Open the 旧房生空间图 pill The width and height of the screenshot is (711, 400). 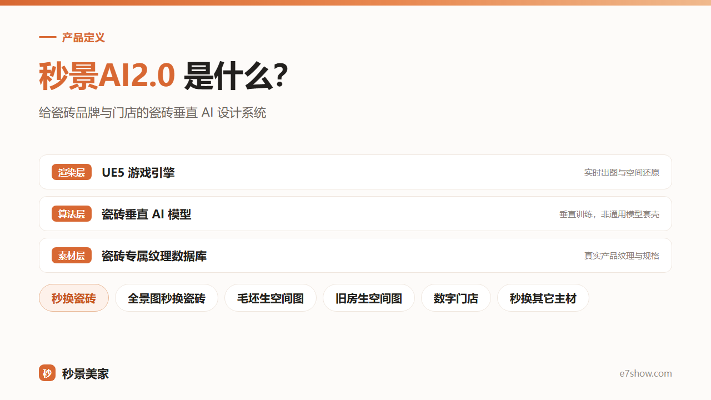point(369,298)
